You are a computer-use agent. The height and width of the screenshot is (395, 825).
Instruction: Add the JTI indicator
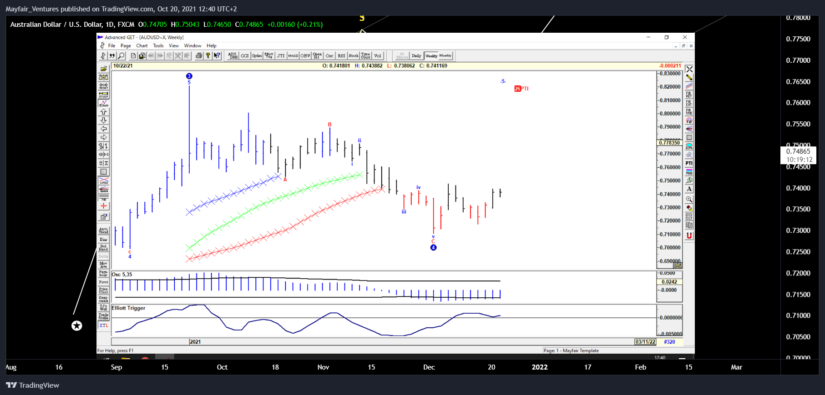(x=281, y=56)
